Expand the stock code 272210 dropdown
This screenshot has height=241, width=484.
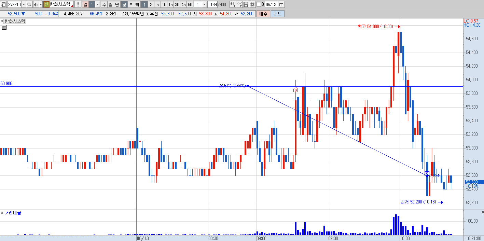pyautogui.click(x=24, y=4)
